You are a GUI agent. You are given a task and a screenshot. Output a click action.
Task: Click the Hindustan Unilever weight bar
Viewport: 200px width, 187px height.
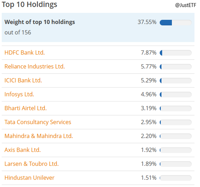175,178
